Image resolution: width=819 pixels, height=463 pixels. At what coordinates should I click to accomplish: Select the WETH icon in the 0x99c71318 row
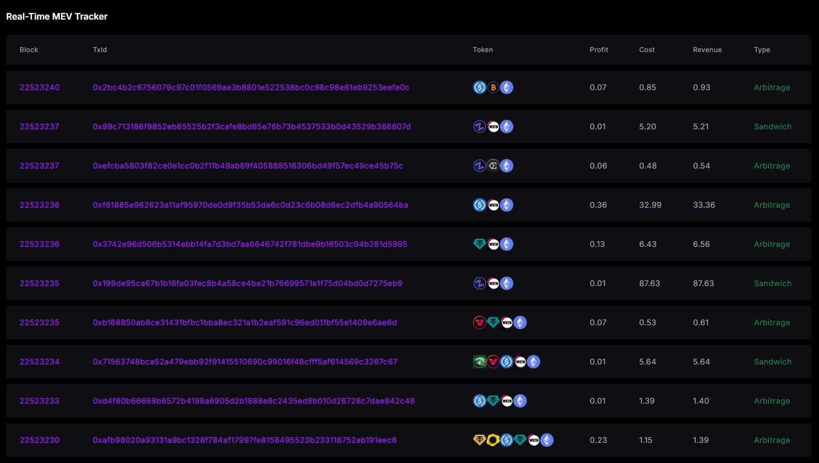coord(493,127)
